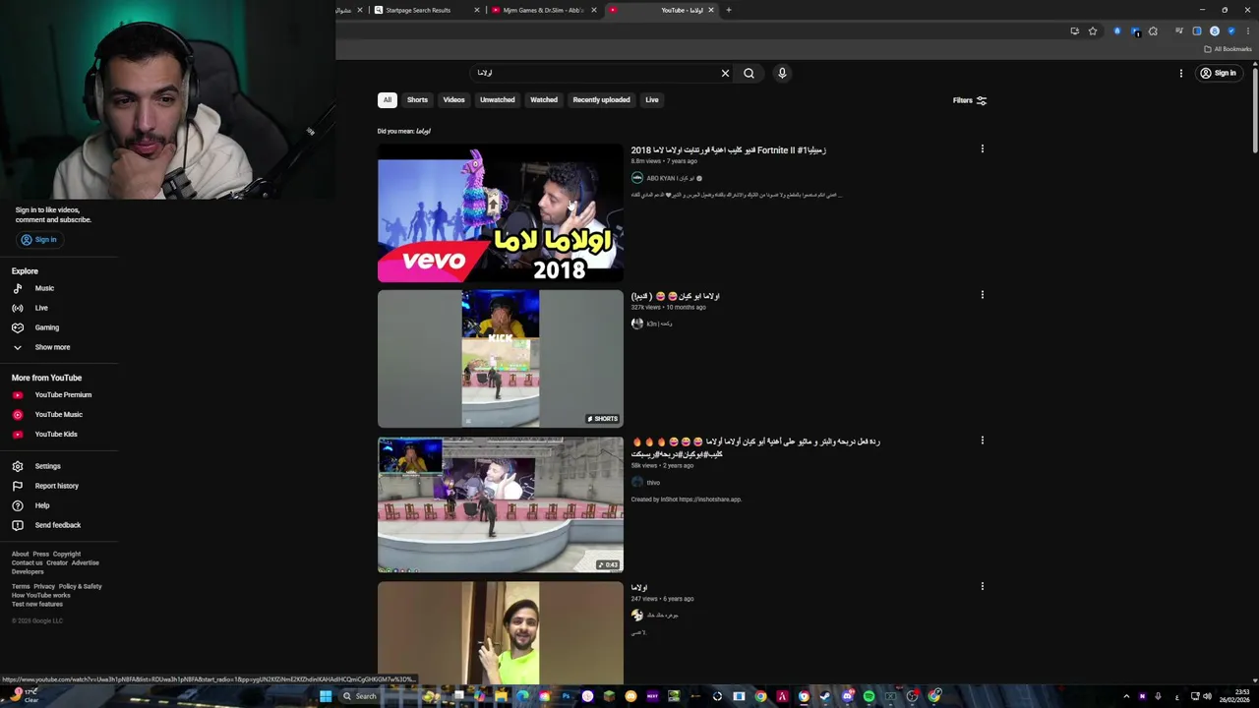Image resolution: width=1259 pixels, height=708 pixels.
Task: Open options menu for the 247 views video
Action: point(982,586)
